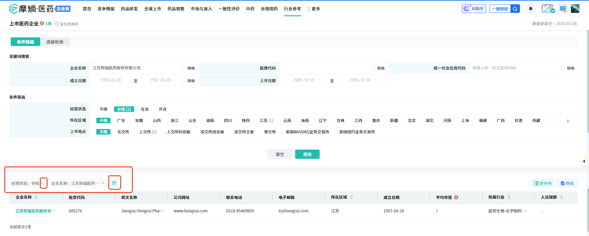Viewport: 589px width, 236px height.
Task: Sort by 企业名称 column
Action: [36, 197]
